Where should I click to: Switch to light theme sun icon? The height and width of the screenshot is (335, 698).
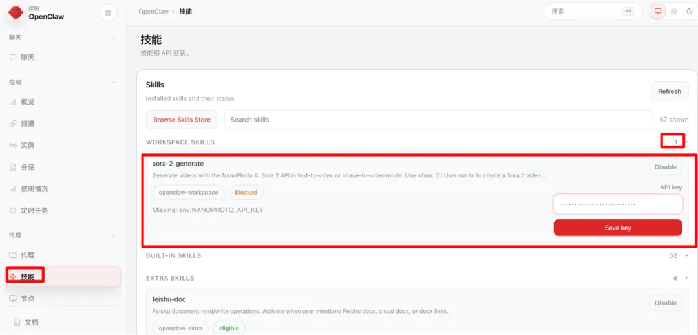(674, 12)
